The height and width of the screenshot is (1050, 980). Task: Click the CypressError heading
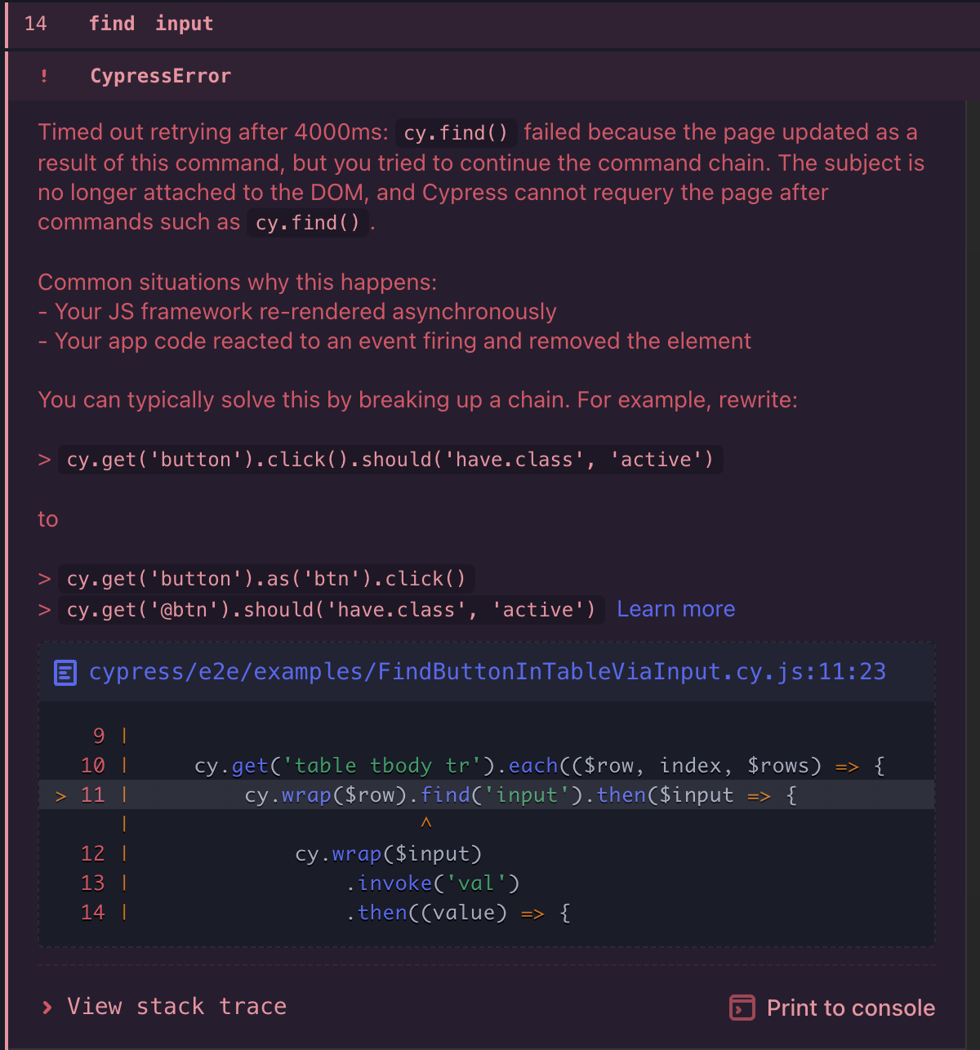point(160,76)
